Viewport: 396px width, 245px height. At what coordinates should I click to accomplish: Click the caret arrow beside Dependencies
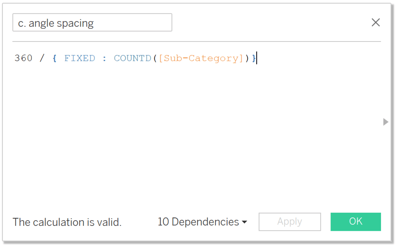[x=244, y=222]
